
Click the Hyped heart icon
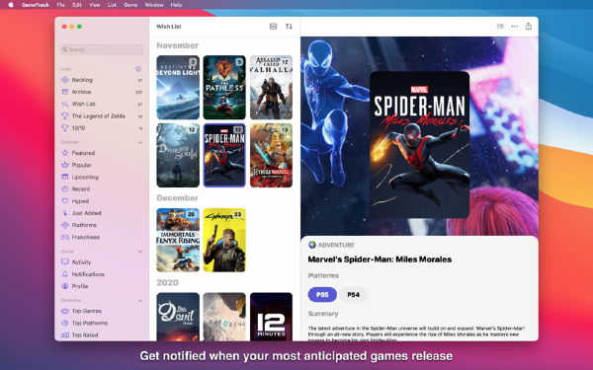pyautogui.click(x=65, y=201)
